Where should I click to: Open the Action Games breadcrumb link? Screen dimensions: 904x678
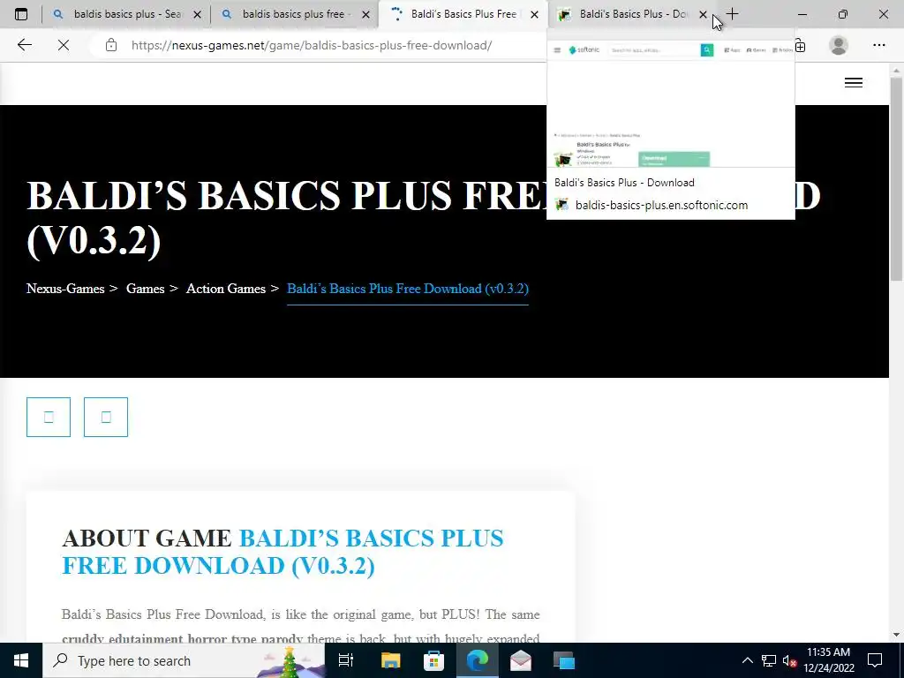point(226,289)
